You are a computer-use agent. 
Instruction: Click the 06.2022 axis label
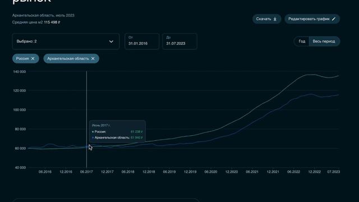(293, 172)
